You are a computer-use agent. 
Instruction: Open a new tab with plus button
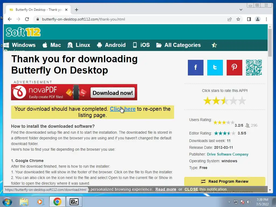pyautogui.click(x=76, y=10)
